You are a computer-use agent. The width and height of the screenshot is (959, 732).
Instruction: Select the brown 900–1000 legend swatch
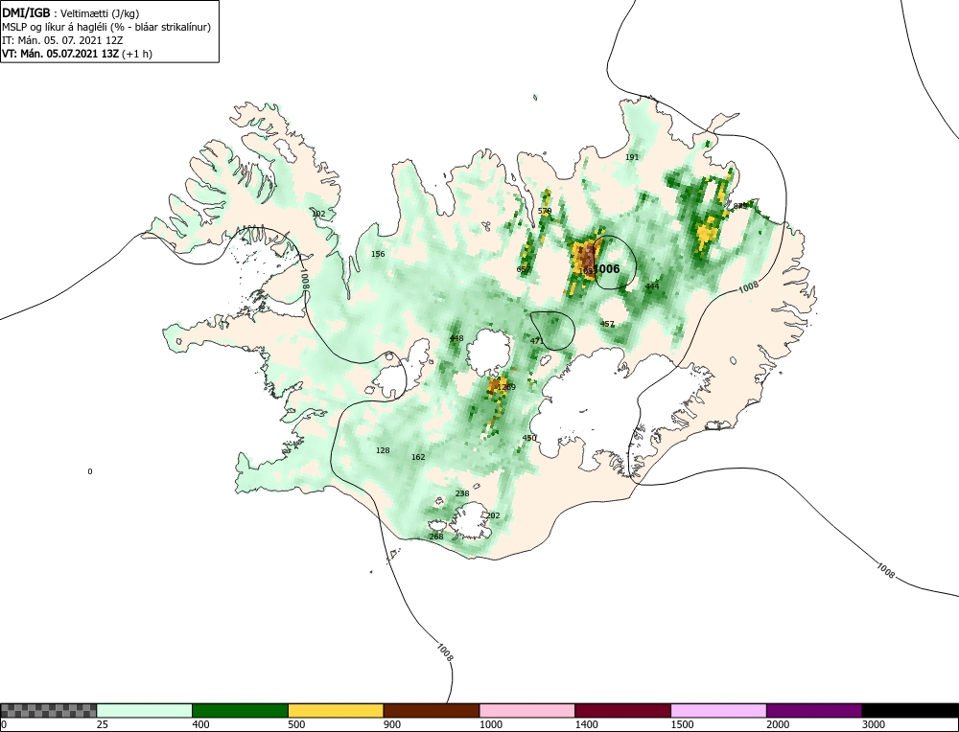coord(432,710)
